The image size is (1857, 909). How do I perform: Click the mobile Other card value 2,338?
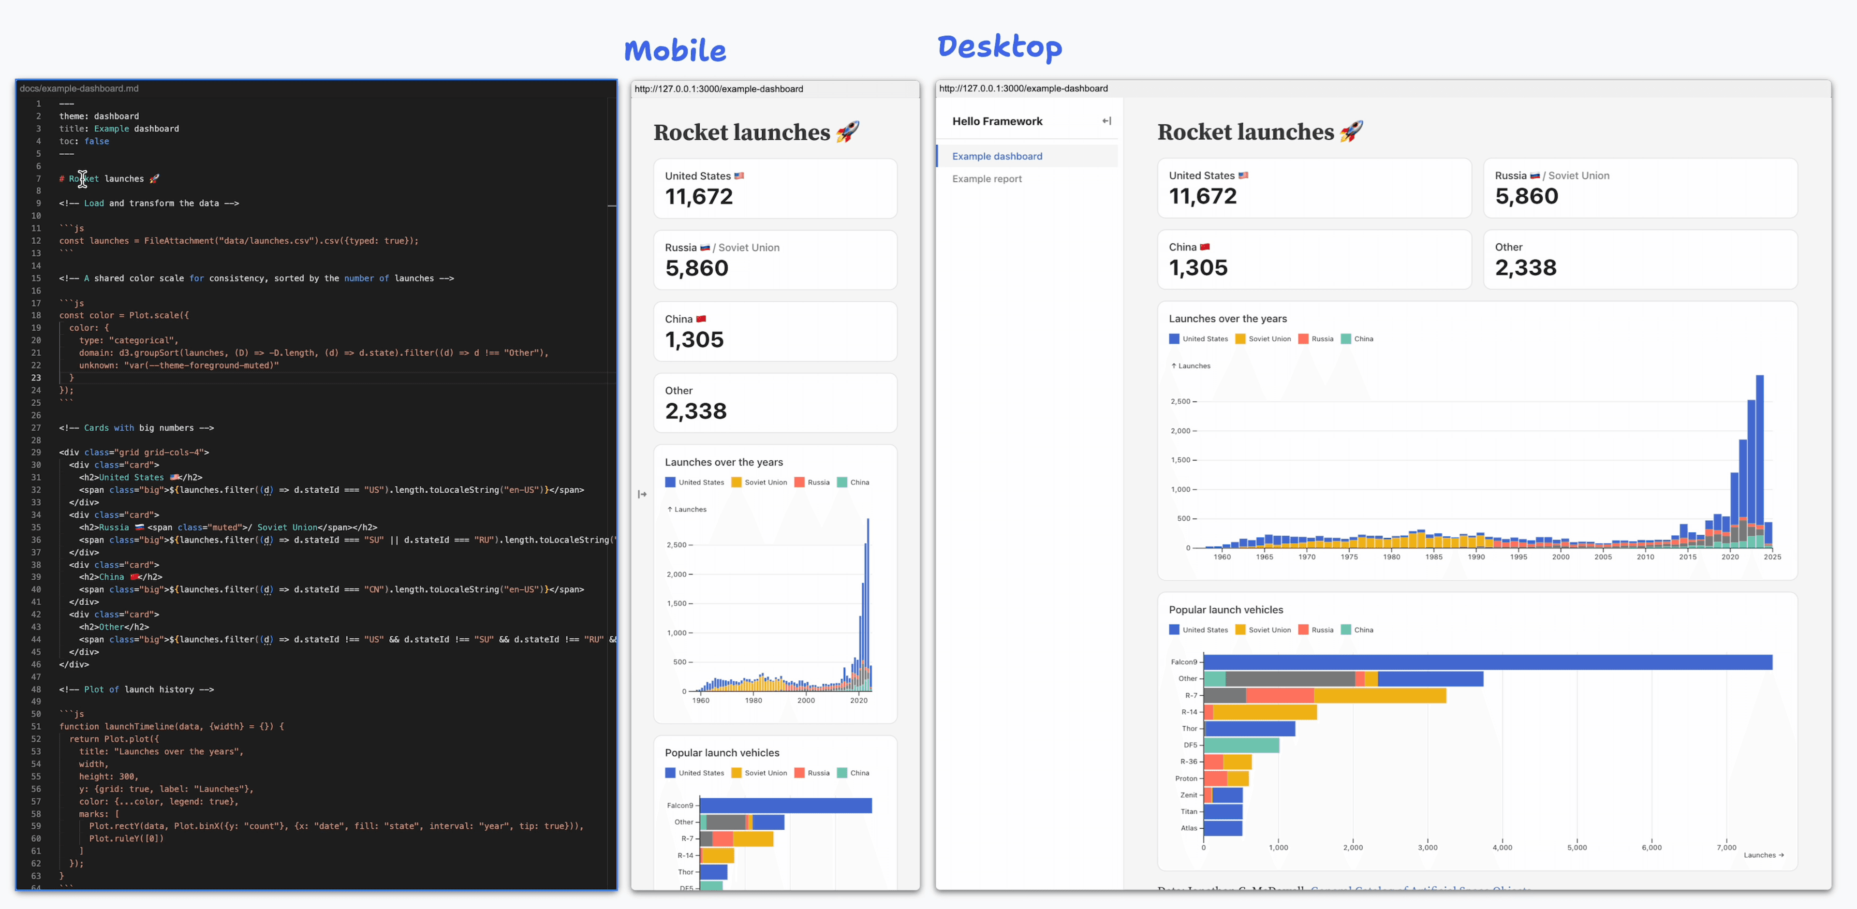[696, 411]
